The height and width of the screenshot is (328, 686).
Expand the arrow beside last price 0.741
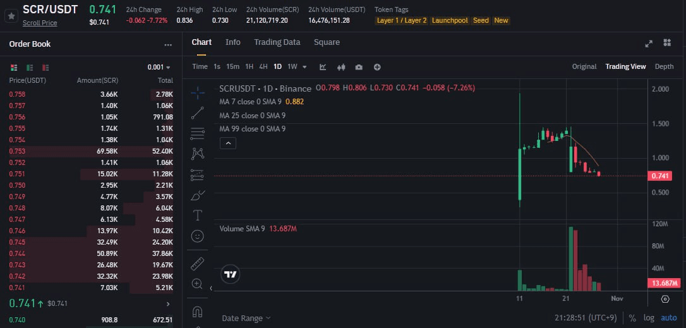coord(169,303)
